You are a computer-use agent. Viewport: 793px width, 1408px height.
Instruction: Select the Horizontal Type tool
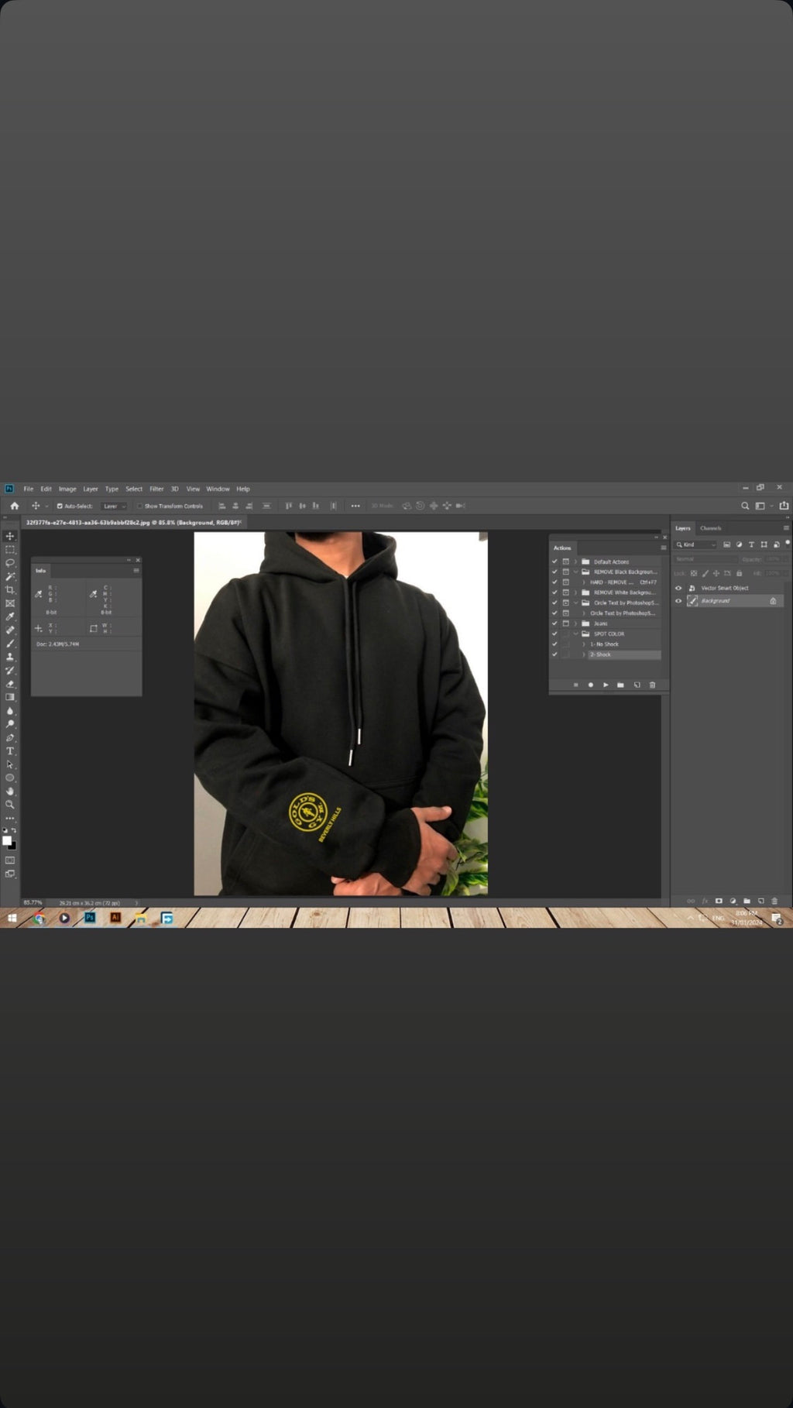tap(10, 750)
